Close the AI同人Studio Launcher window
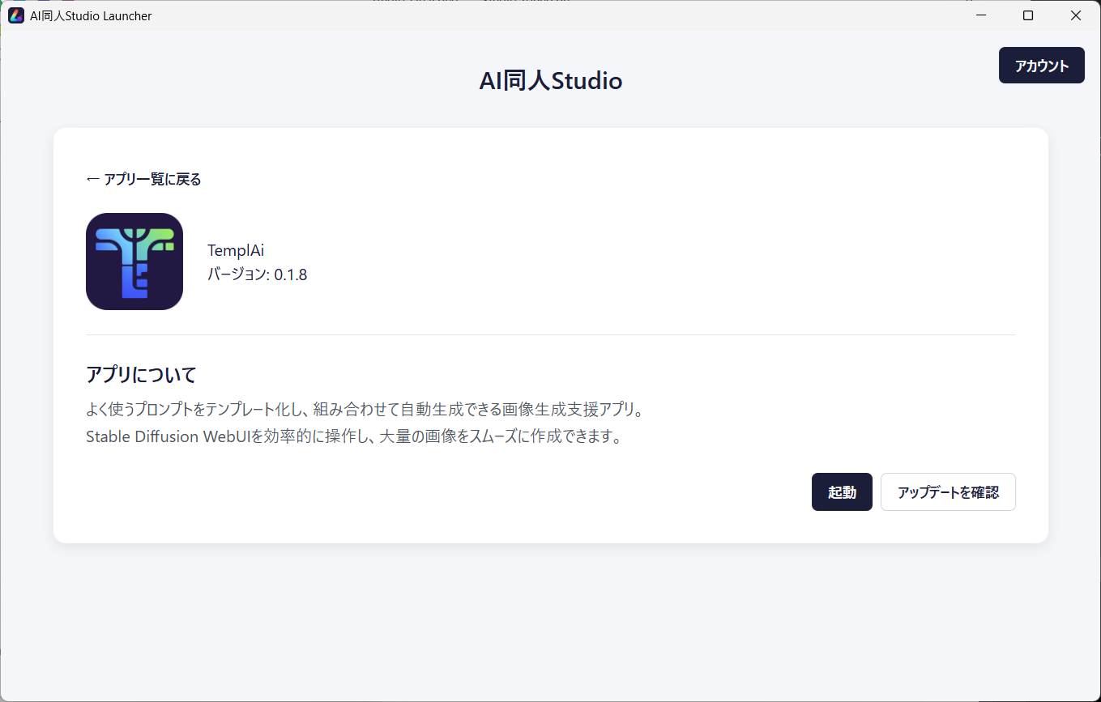This screenshot has height=702, width=1101. pyautogui.click(x=1076, y=15)
